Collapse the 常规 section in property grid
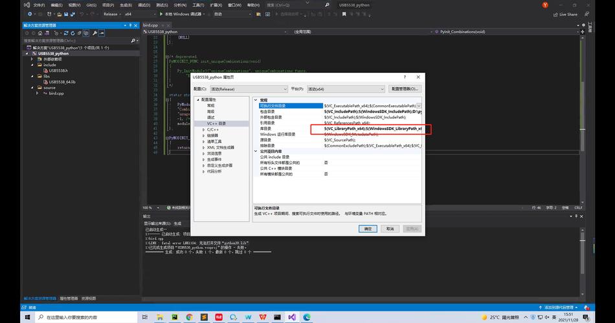Image resolution: width=615 pixels, height=323 pixels. point(256,100)
